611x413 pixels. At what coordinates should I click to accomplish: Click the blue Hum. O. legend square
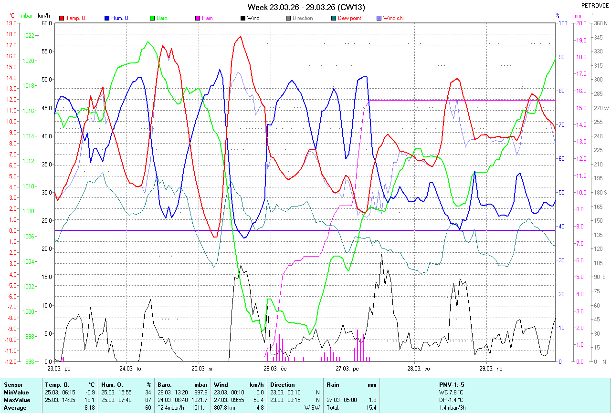107,18
